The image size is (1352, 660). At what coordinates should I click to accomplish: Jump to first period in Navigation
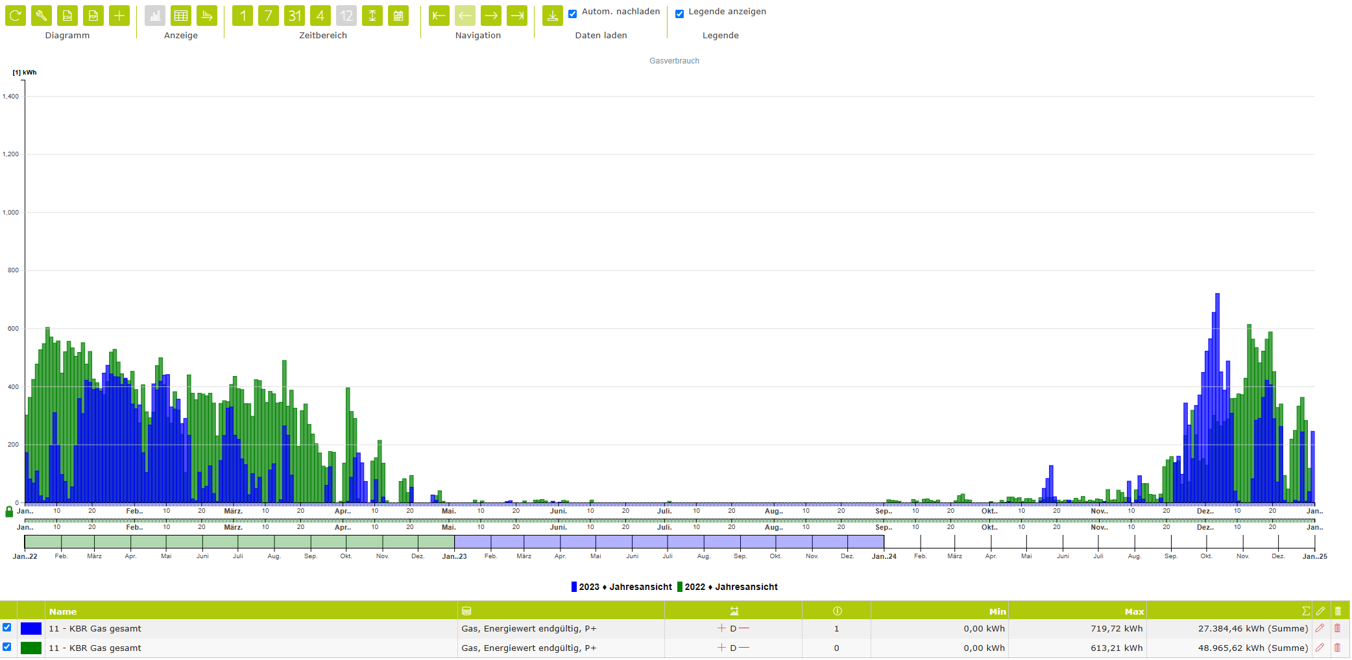(439, 16)
